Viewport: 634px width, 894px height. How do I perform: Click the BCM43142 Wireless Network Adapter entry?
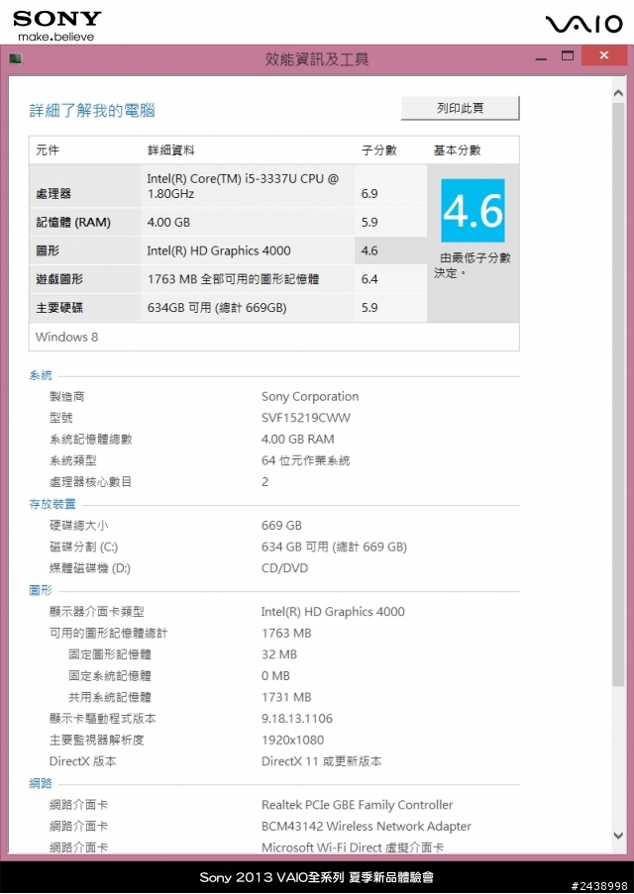pyautogui.click(x=367, y=826)
